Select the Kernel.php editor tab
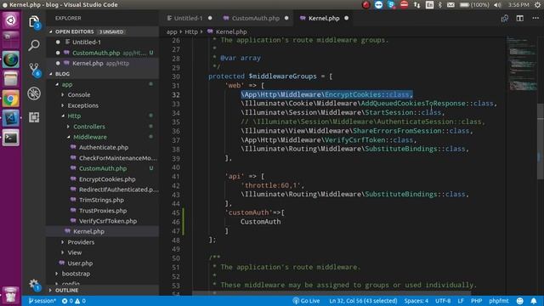Viewport: 544px width, 306px height. click(x=324, y=19)
